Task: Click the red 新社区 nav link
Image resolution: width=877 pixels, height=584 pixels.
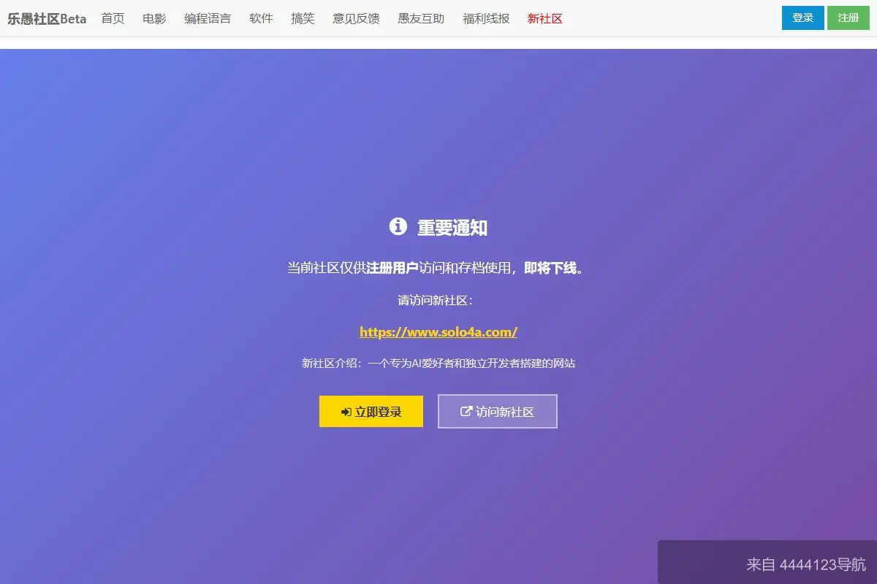Action: click(545, 19)
